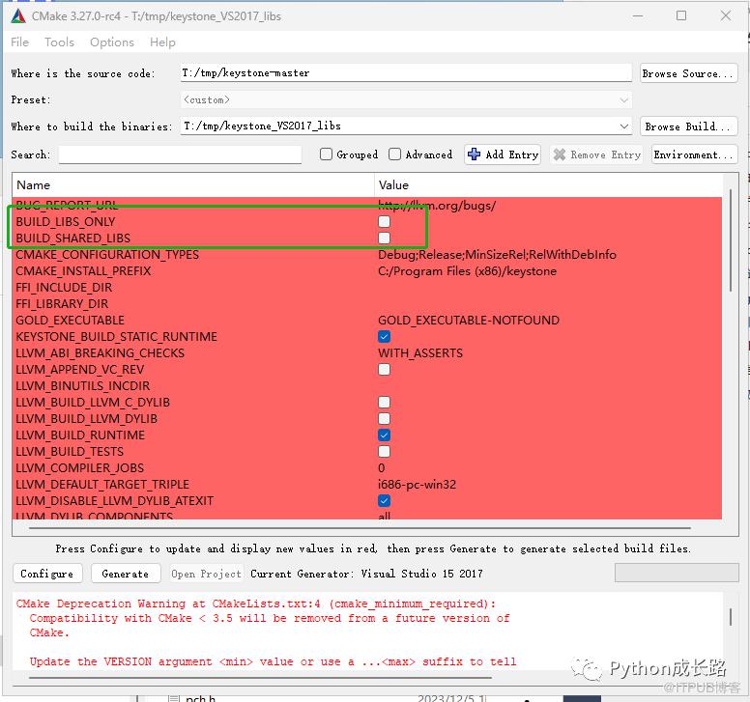Check the LLVM_BUILD_LLVM_C_DYLIB checkbox
Screen dimensions: 750x702
point(384,403)
